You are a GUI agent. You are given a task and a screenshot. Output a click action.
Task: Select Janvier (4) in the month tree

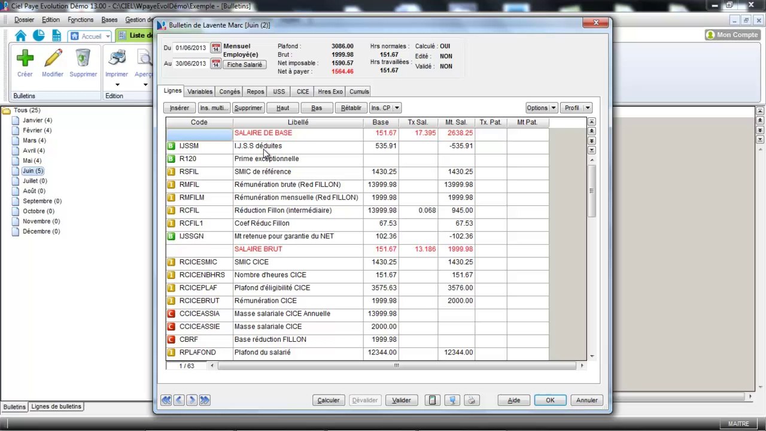(x=37, y=120)
